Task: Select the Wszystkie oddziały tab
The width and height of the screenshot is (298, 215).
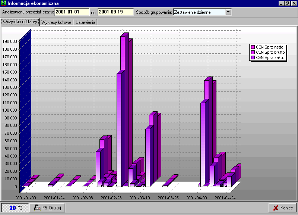Action: [20, 22]
